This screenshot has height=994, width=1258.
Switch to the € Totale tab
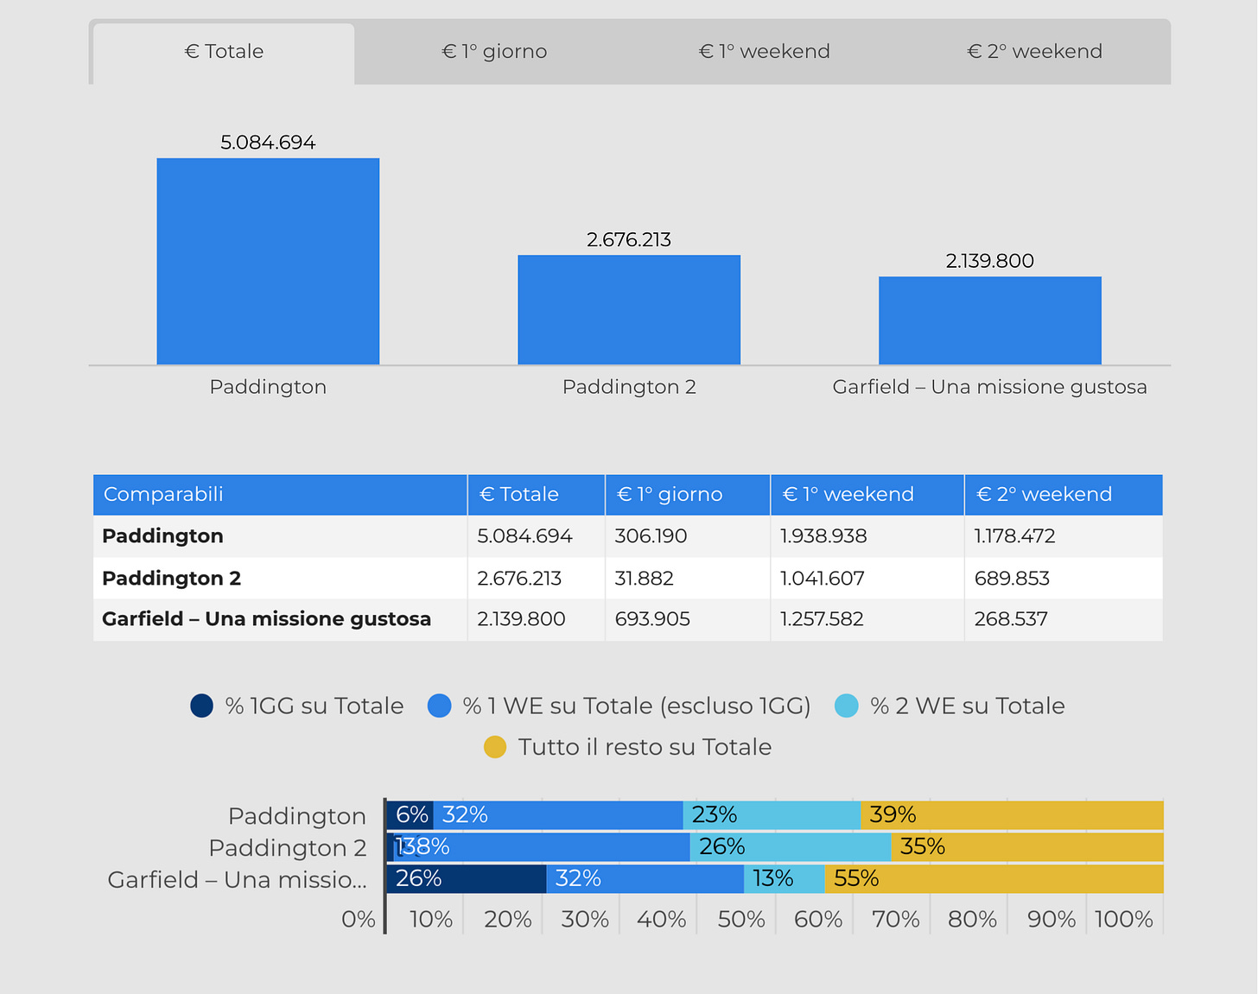click(224, 53)
